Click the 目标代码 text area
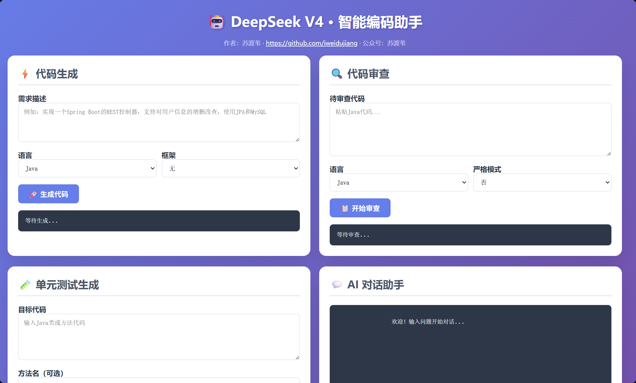This screenshot has width=636, height=383. pos(159,337)
